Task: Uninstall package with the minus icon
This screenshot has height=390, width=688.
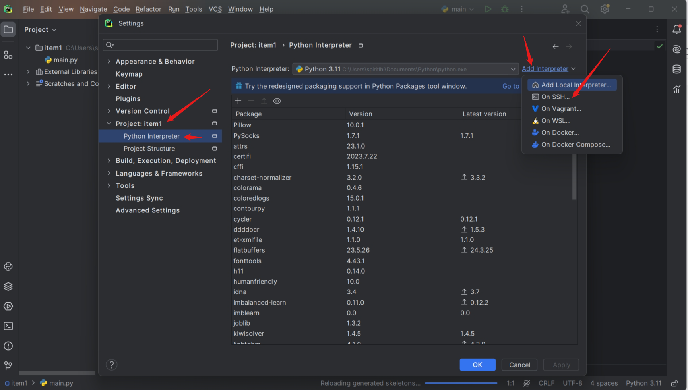Action: click(251, 101)
